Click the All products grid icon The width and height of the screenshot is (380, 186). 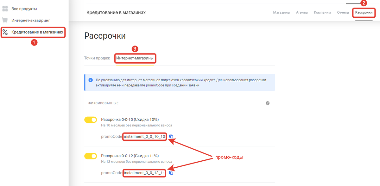tap(5, 9)
